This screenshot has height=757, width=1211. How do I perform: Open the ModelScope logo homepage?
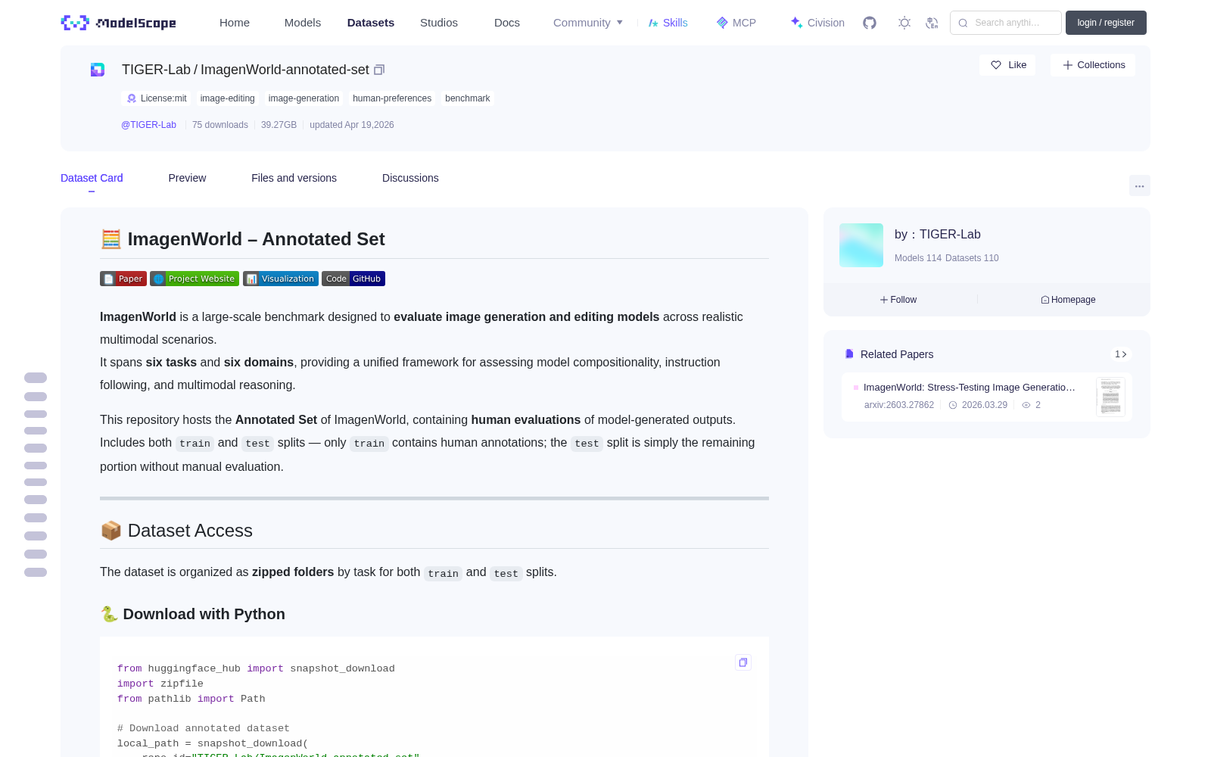click(119, 23)
